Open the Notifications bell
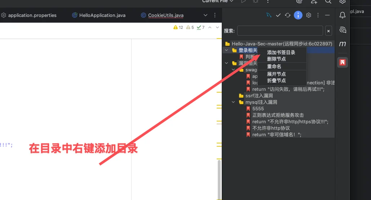The width and height of the screenshot is (371, 200). tap(343, 15)
